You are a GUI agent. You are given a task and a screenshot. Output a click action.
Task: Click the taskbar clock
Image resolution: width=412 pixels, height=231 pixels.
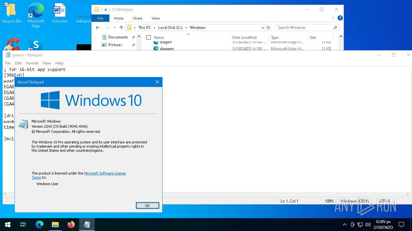pyautogui.click(x=383, y=225)
